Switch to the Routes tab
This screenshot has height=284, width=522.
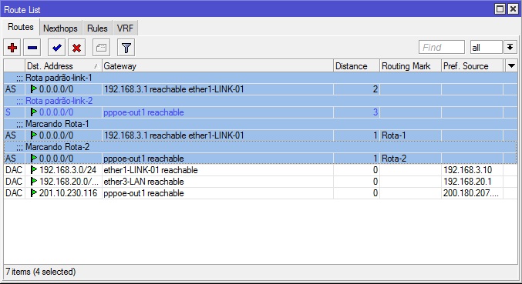point(21,27)
